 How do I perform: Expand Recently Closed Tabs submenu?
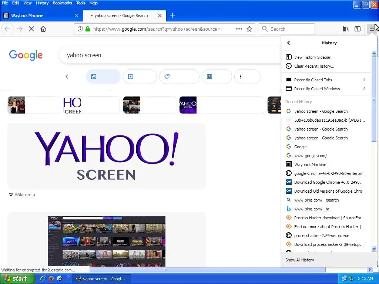tap(326, 80)
